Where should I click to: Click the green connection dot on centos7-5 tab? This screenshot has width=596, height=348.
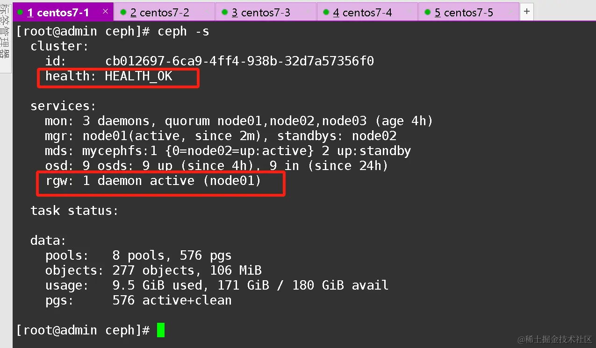coord(427,12)
